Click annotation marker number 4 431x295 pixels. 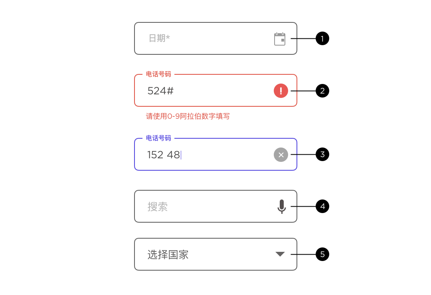(x=322, y=206)
